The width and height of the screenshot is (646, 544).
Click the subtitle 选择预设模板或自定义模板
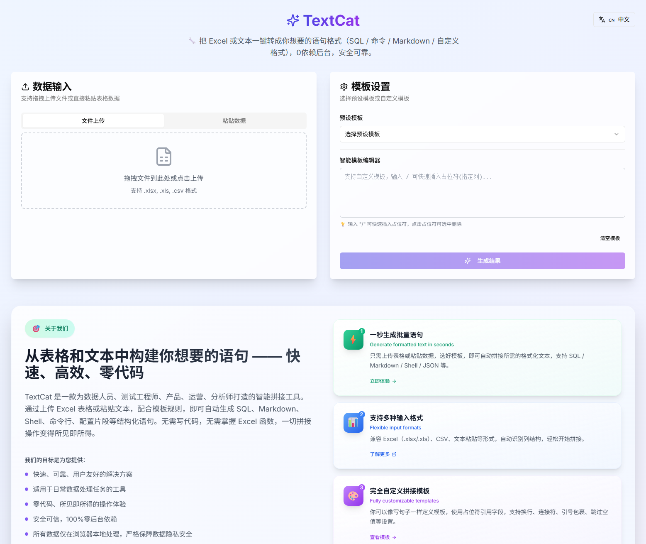point(375,98)
